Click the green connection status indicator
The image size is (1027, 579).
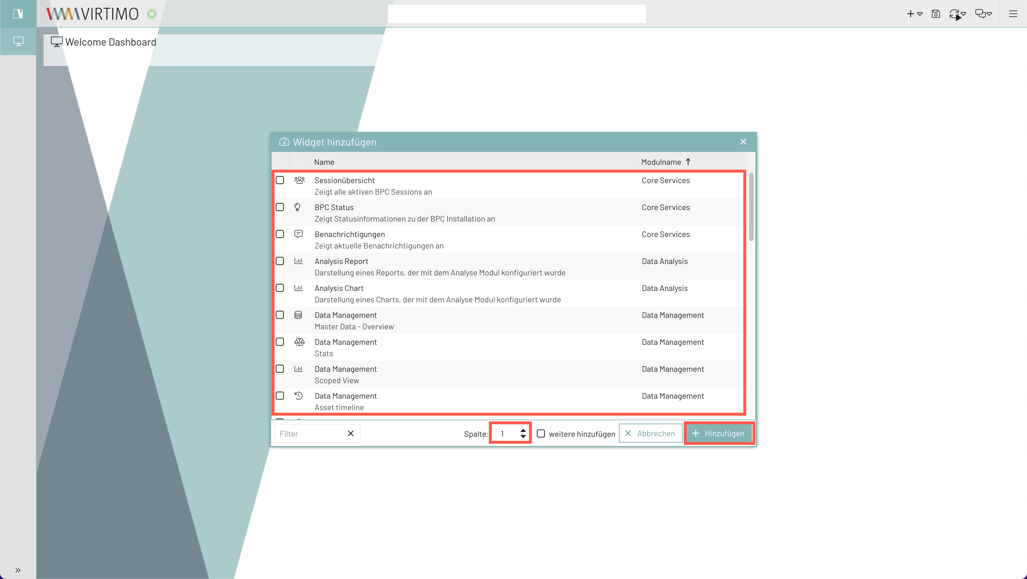point(152,14)
